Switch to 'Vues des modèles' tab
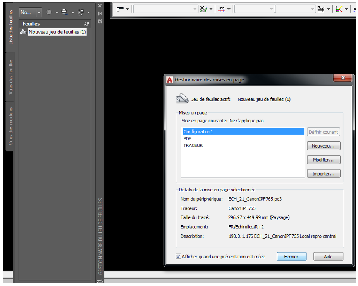358x286 pixels. (10, 126)
